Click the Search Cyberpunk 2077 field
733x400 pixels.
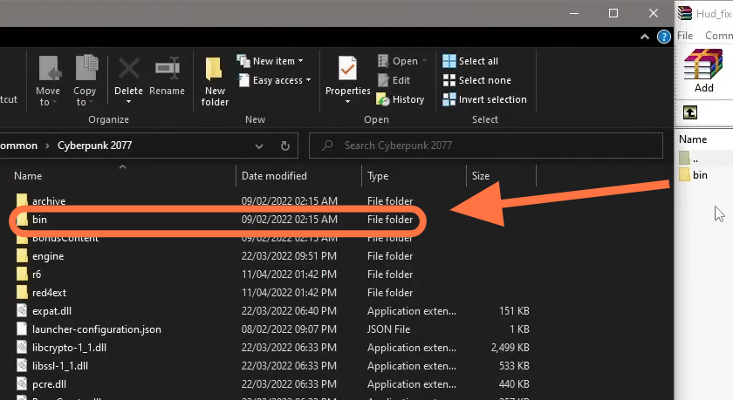(486, 146)
